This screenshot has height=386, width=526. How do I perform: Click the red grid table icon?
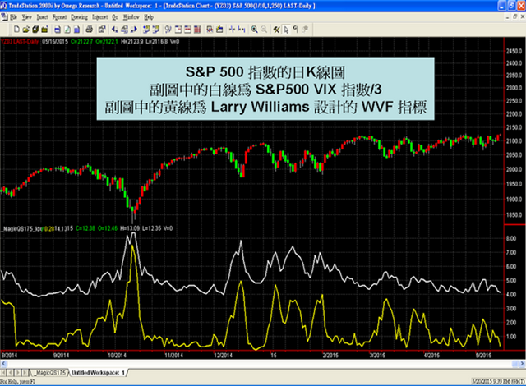coord(197,30)
